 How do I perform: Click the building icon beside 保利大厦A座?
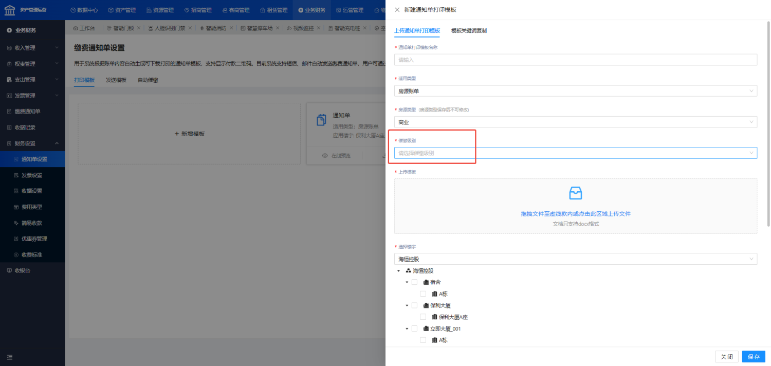pos(434,317)
